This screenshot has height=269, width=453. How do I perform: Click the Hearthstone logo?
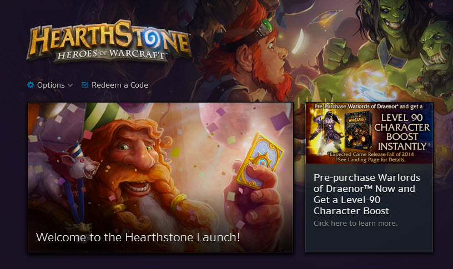[x=109, y=41]
